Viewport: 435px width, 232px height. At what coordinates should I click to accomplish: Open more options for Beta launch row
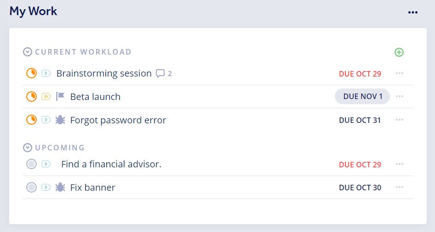point(400,96)
